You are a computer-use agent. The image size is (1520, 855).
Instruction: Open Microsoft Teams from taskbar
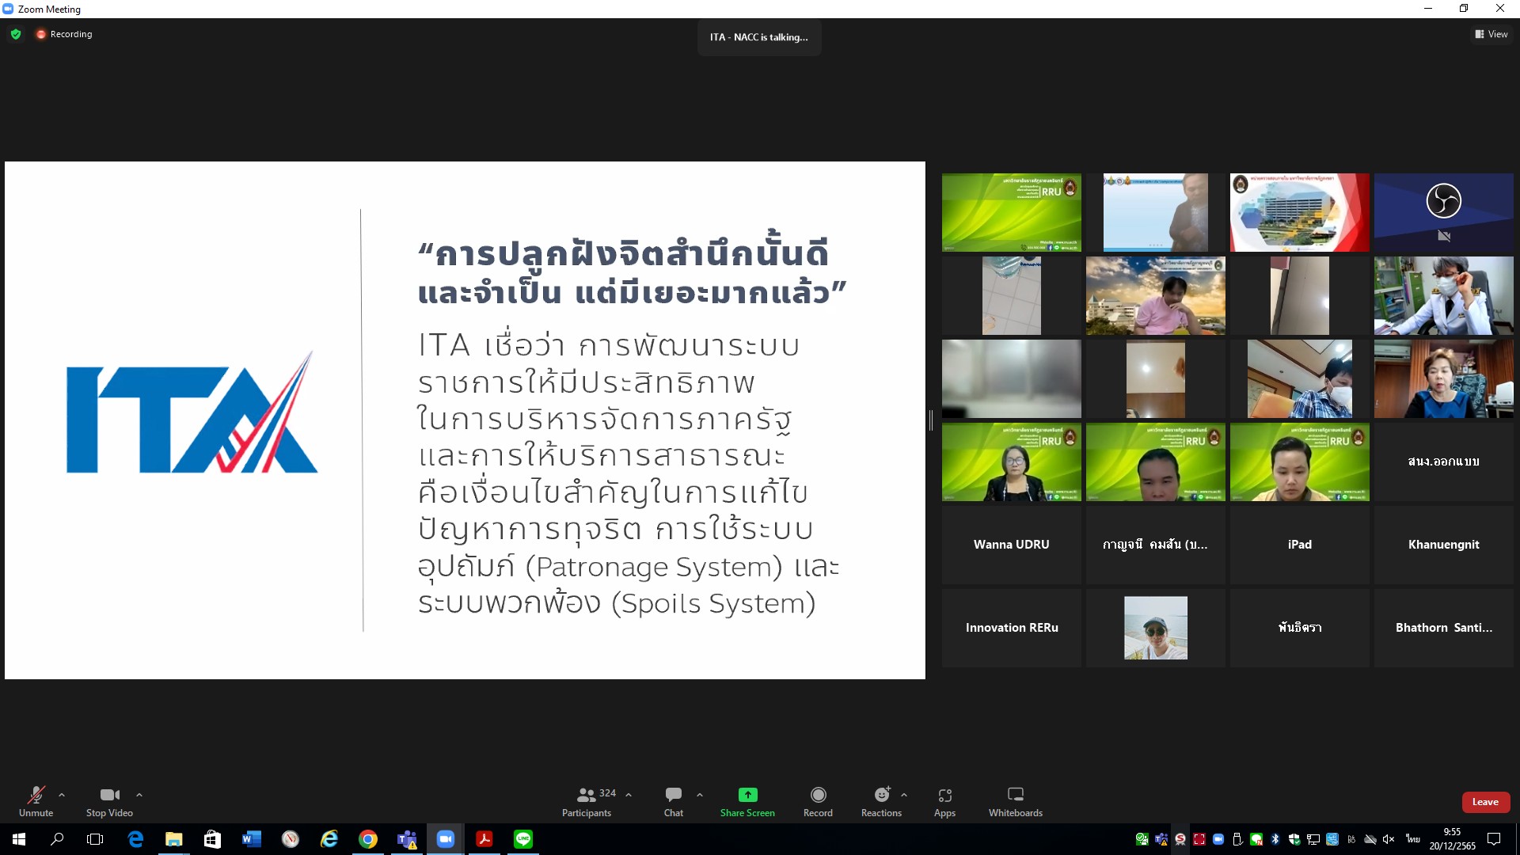click(407, 839)
